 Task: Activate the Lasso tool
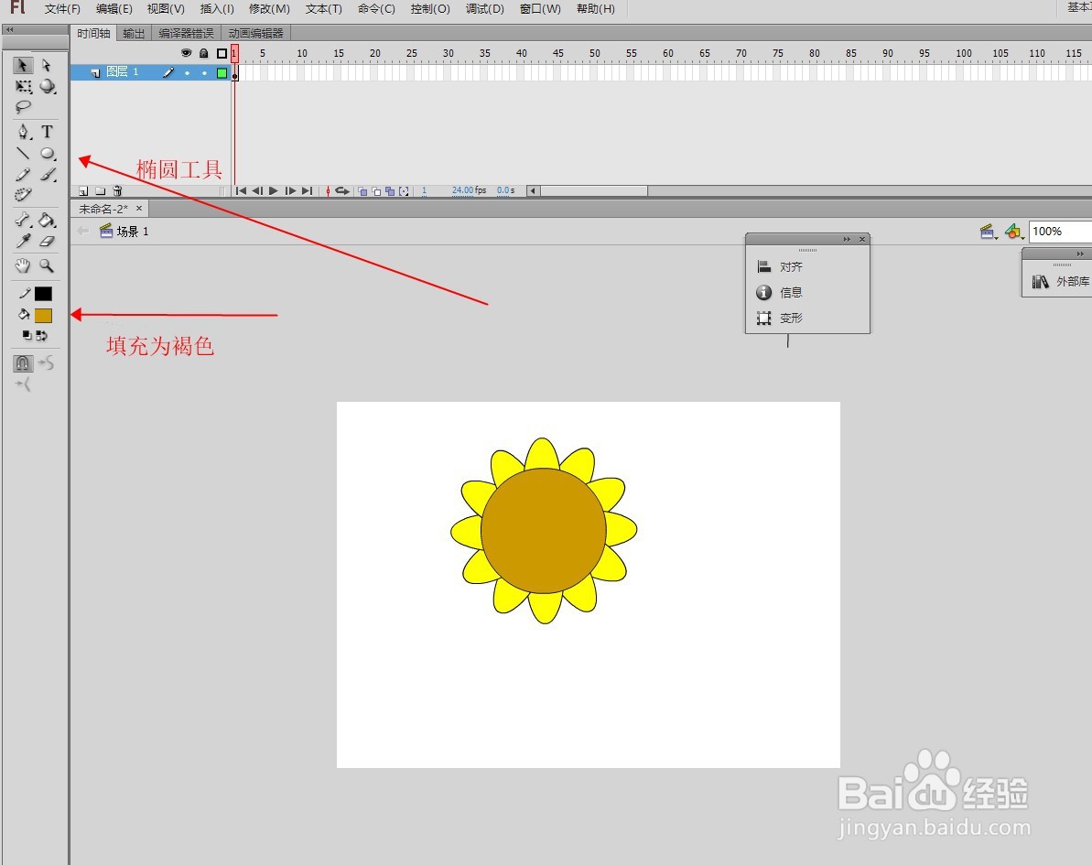23,108
